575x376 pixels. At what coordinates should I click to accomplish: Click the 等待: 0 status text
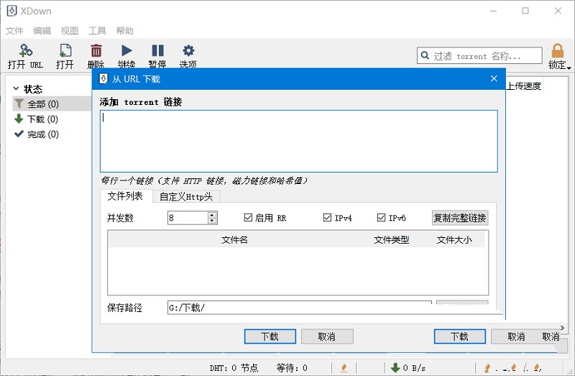point(292,367)
